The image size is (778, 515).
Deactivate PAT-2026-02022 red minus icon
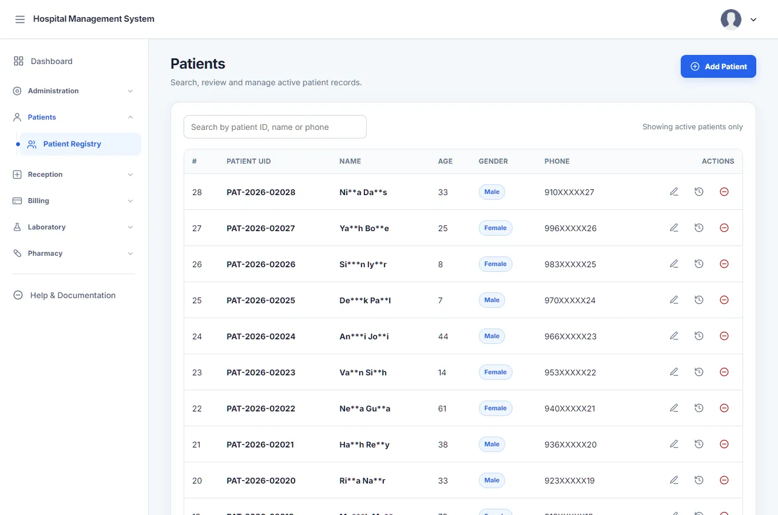click(724, 408)
